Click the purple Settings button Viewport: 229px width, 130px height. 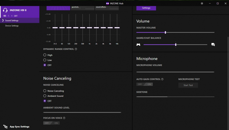(146, 8)
